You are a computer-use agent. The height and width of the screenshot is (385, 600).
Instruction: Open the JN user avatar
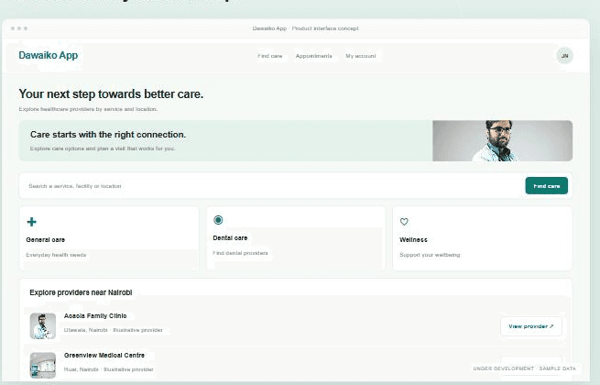coord(565,56)
